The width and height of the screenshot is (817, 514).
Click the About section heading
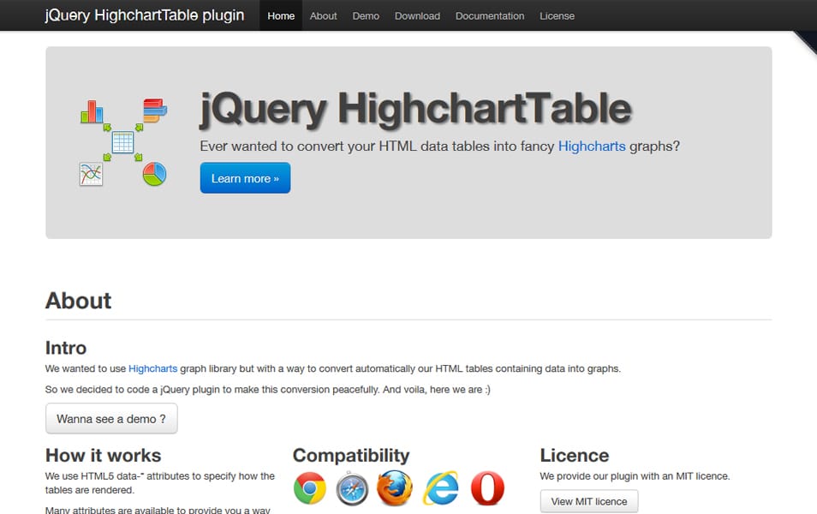pyautogui.click(x=78, y=301)
